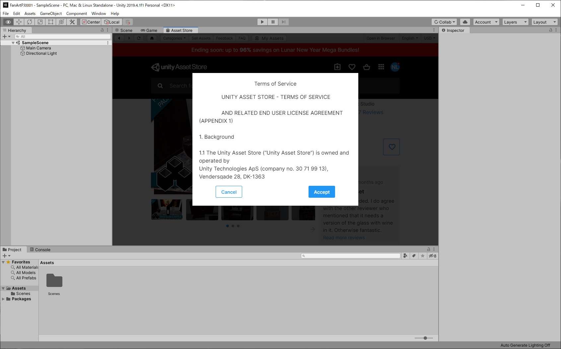Image resolution: width=561 pixels, height=349 pixels.
Task: Adjust Project icon size slider
Action: click(x=424, y=338)
